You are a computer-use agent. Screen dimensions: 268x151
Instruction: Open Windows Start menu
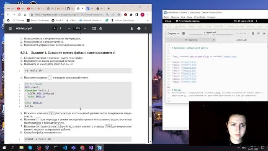(x=4, y=148)
